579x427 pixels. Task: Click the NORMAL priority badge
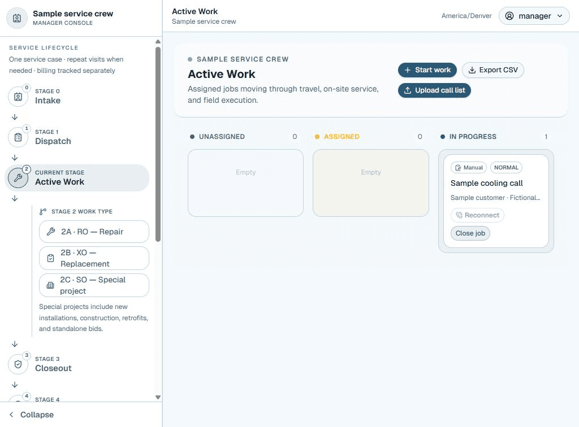[506, 167]
